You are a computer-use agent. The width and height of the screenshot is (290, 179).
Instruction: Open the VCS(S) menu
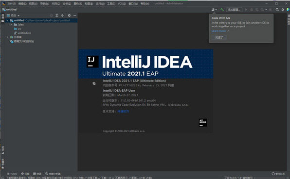pos(122,4)
